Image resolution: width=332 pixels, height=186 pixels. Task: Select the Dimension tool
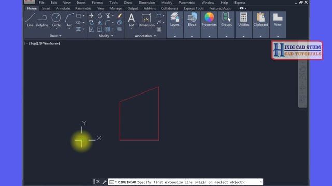click(x=146, y=20)
